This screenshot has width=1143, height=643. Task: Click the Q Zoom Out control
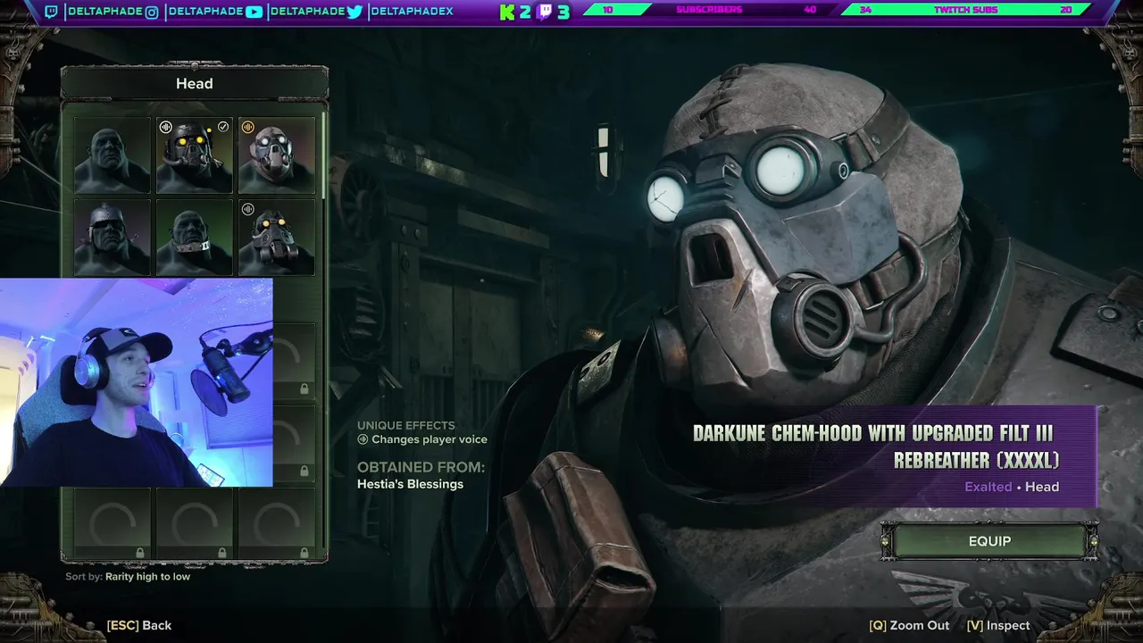point(909,626)
